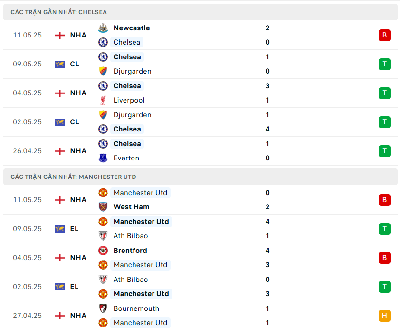Select the Manchester Utd recent matches header

(x=73, y=177)
